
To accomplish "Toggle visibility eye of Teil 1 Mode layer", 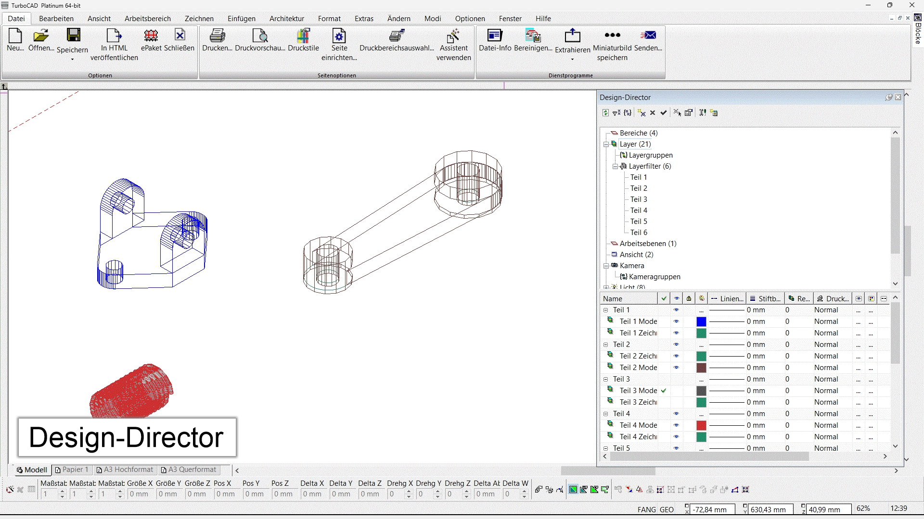I will click(676, 321).
